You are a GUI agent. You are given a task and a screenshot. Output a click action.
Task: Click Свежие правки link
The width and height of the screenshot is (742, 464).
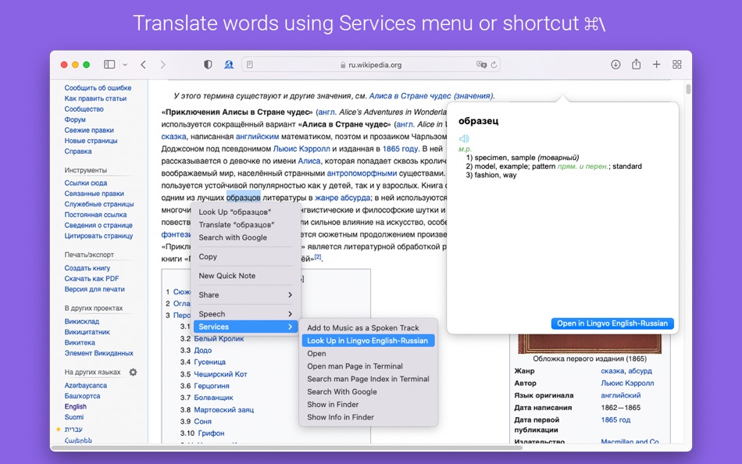click(89, 130)
